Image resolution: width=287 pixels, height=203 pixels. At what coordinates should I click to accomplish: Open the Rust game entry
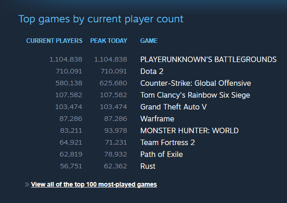[148, 166]
